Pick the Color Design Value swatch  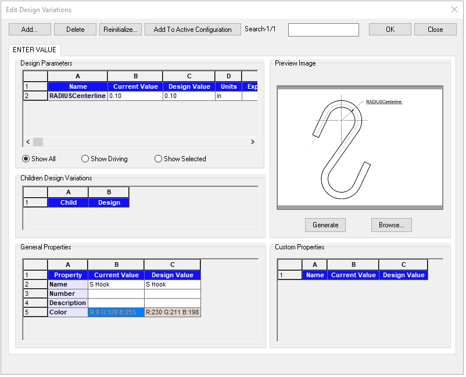coord(173,313)
